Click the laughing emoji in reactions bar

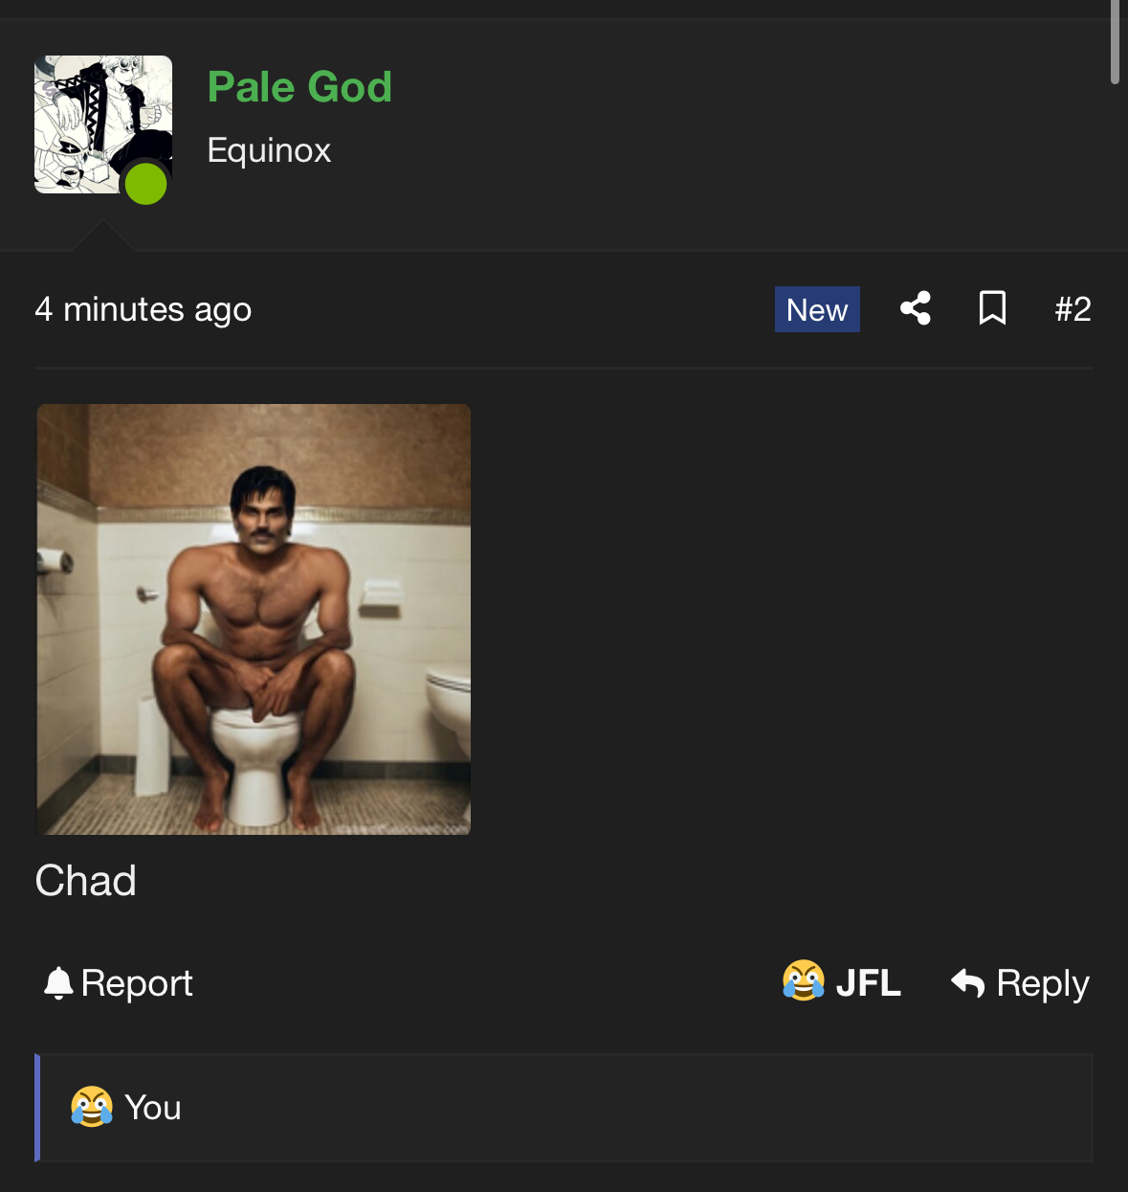[x=92, y=1107]
